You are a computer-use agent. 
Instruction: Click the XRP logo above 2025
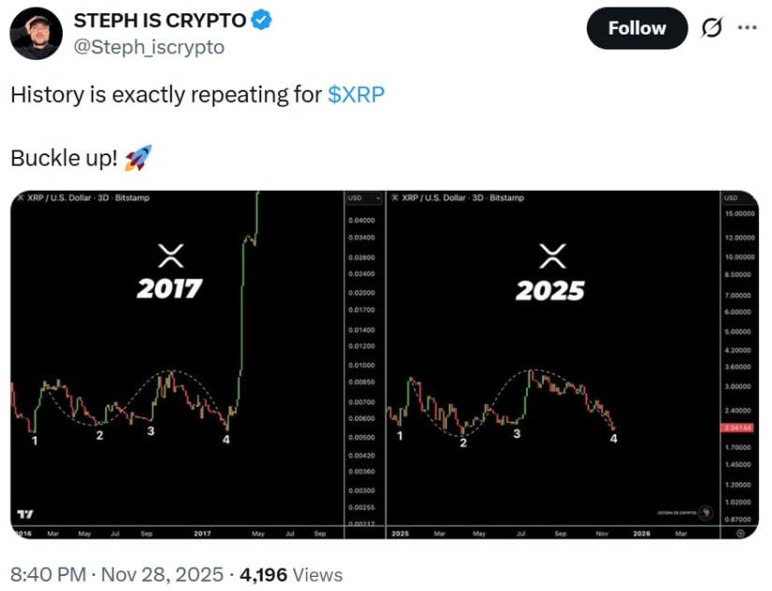(x=554, y=254)
